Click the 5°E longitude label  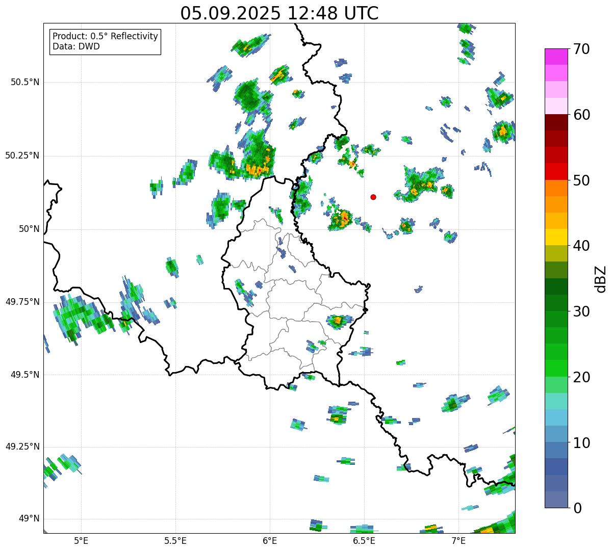[x=81, y=540]
